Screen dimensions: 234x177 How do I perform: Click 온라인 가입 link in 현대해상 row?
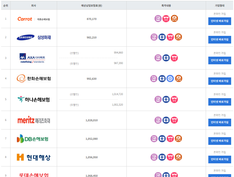tap(220, 152)
